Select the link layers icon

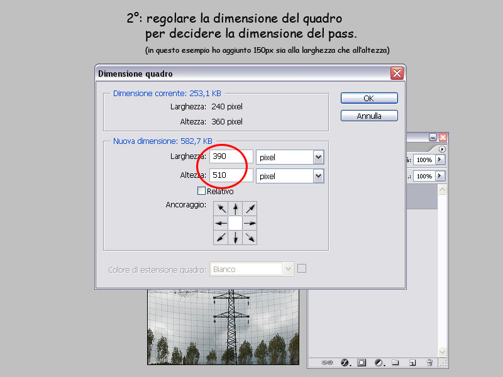pyautogui.click(x=328, y=363)
